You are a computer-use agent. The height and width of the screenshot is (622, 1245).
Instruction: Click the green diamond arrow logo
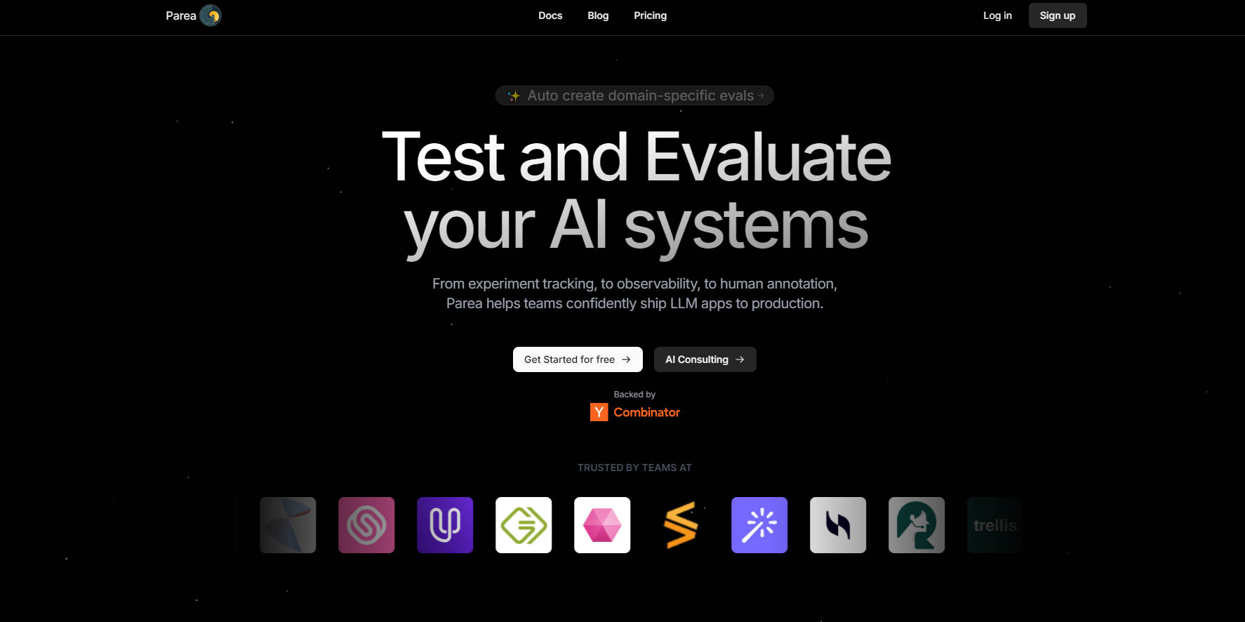tap(524, 525)
